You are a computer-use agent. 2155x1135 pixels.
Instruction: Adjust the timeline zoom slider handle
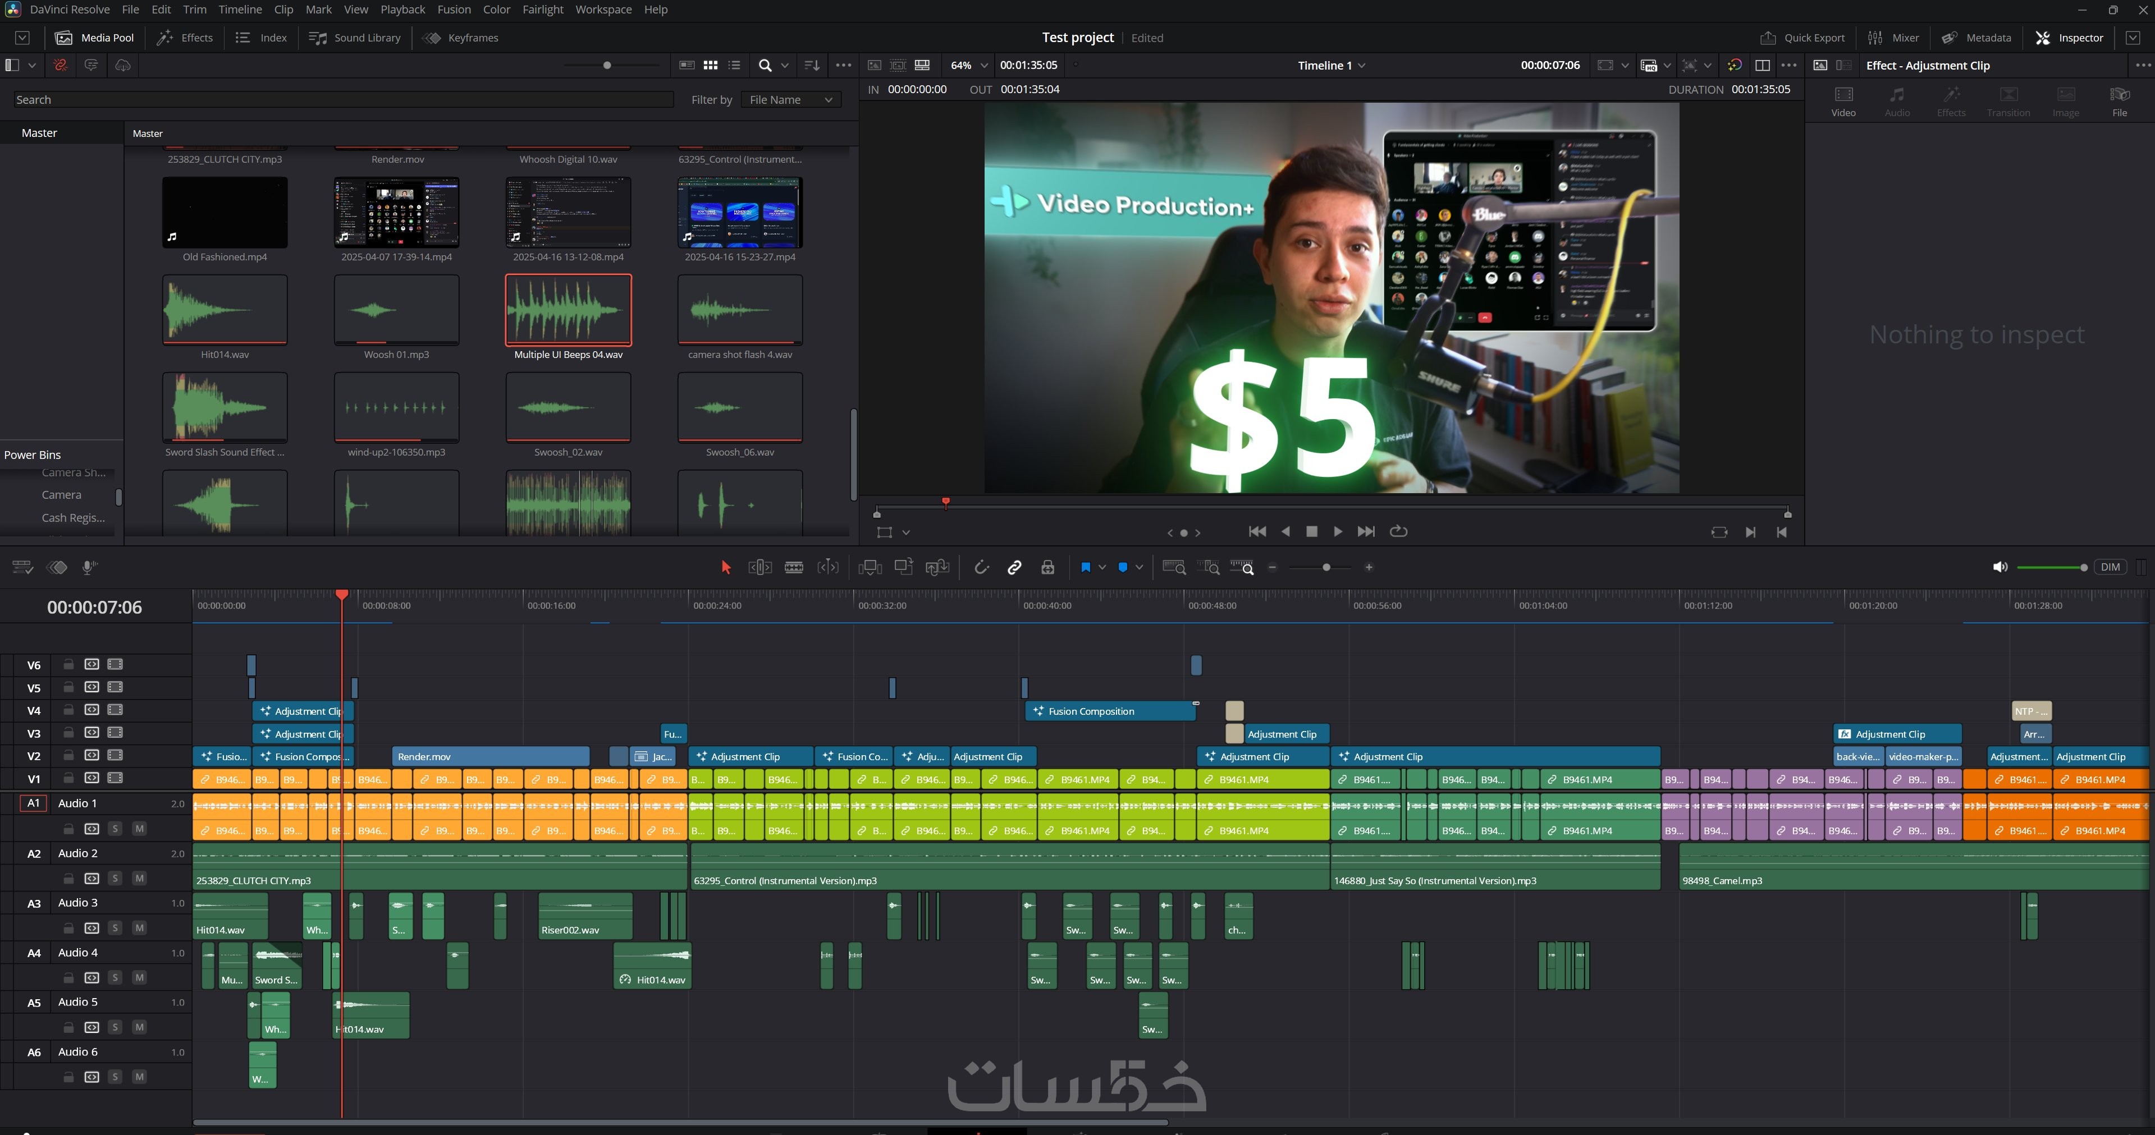pyautogui.click(x=1326, y=568)
